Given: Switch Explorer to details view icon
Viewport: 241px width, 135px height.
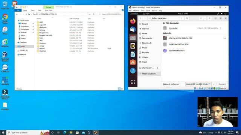Looking at the screenshot, I should coord(119,89).
